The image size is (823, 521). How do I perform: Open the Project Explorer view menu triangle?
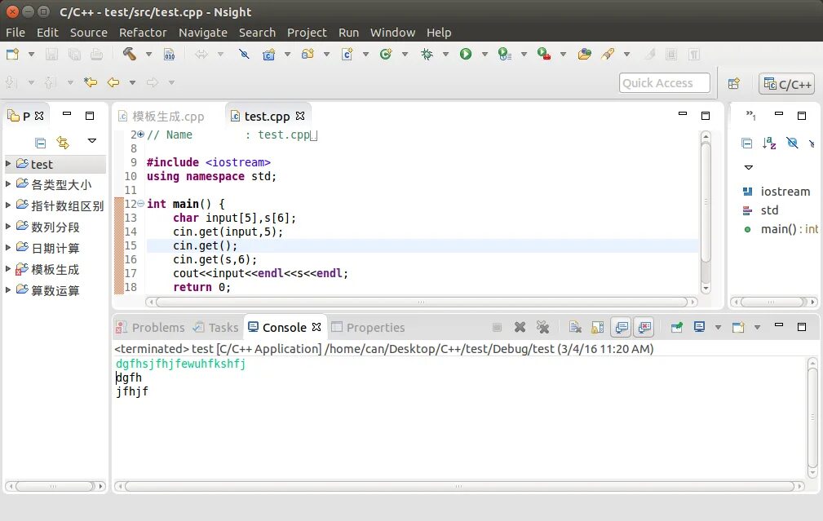point(92,140)
